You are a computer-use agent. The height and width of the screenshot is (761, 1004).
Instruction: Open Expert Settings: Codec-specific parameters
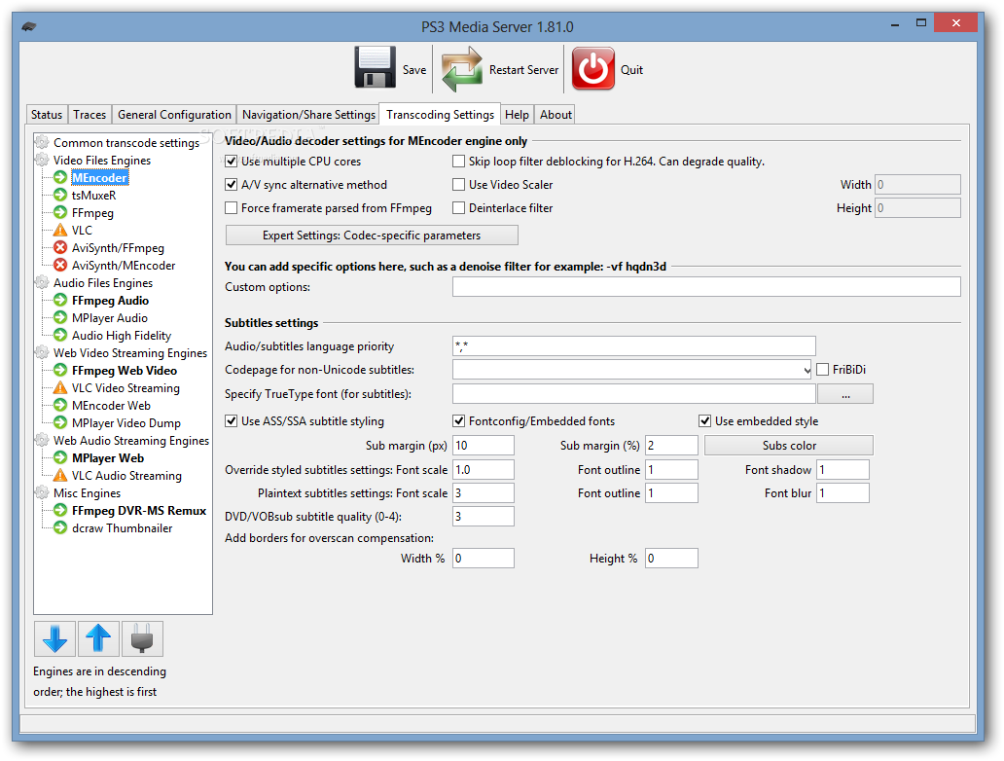click(372, 236)
